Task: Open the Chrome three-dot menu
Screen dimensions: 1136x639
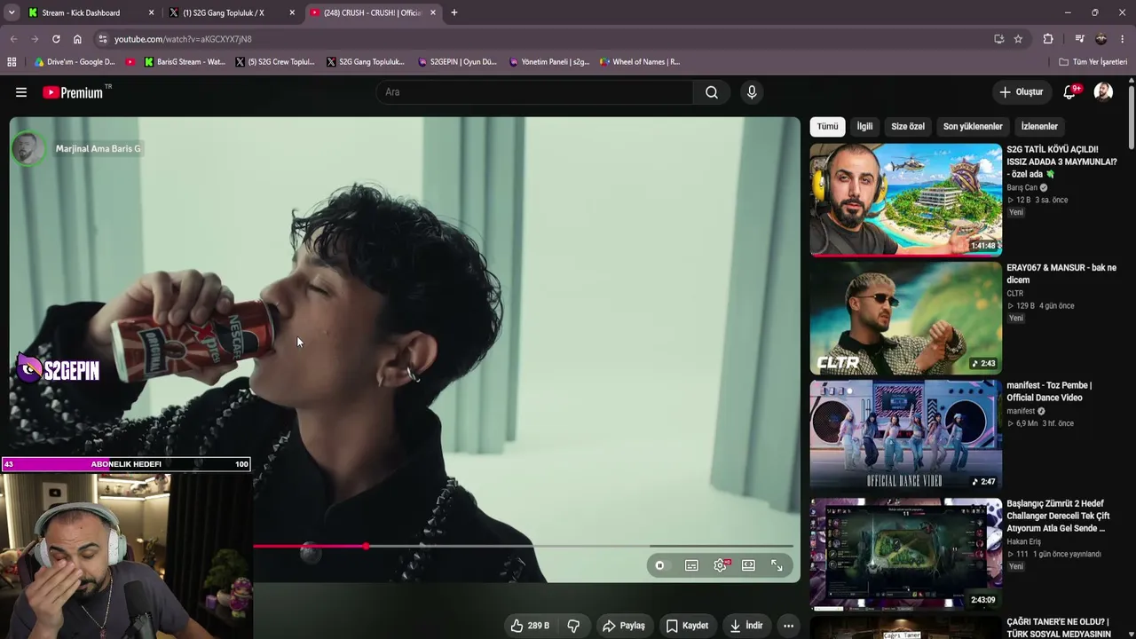Action: click(1123, 39)
